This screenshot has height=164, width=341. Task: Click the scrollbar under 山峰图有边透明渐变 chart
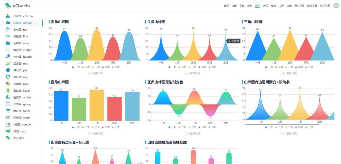[282, 124]
